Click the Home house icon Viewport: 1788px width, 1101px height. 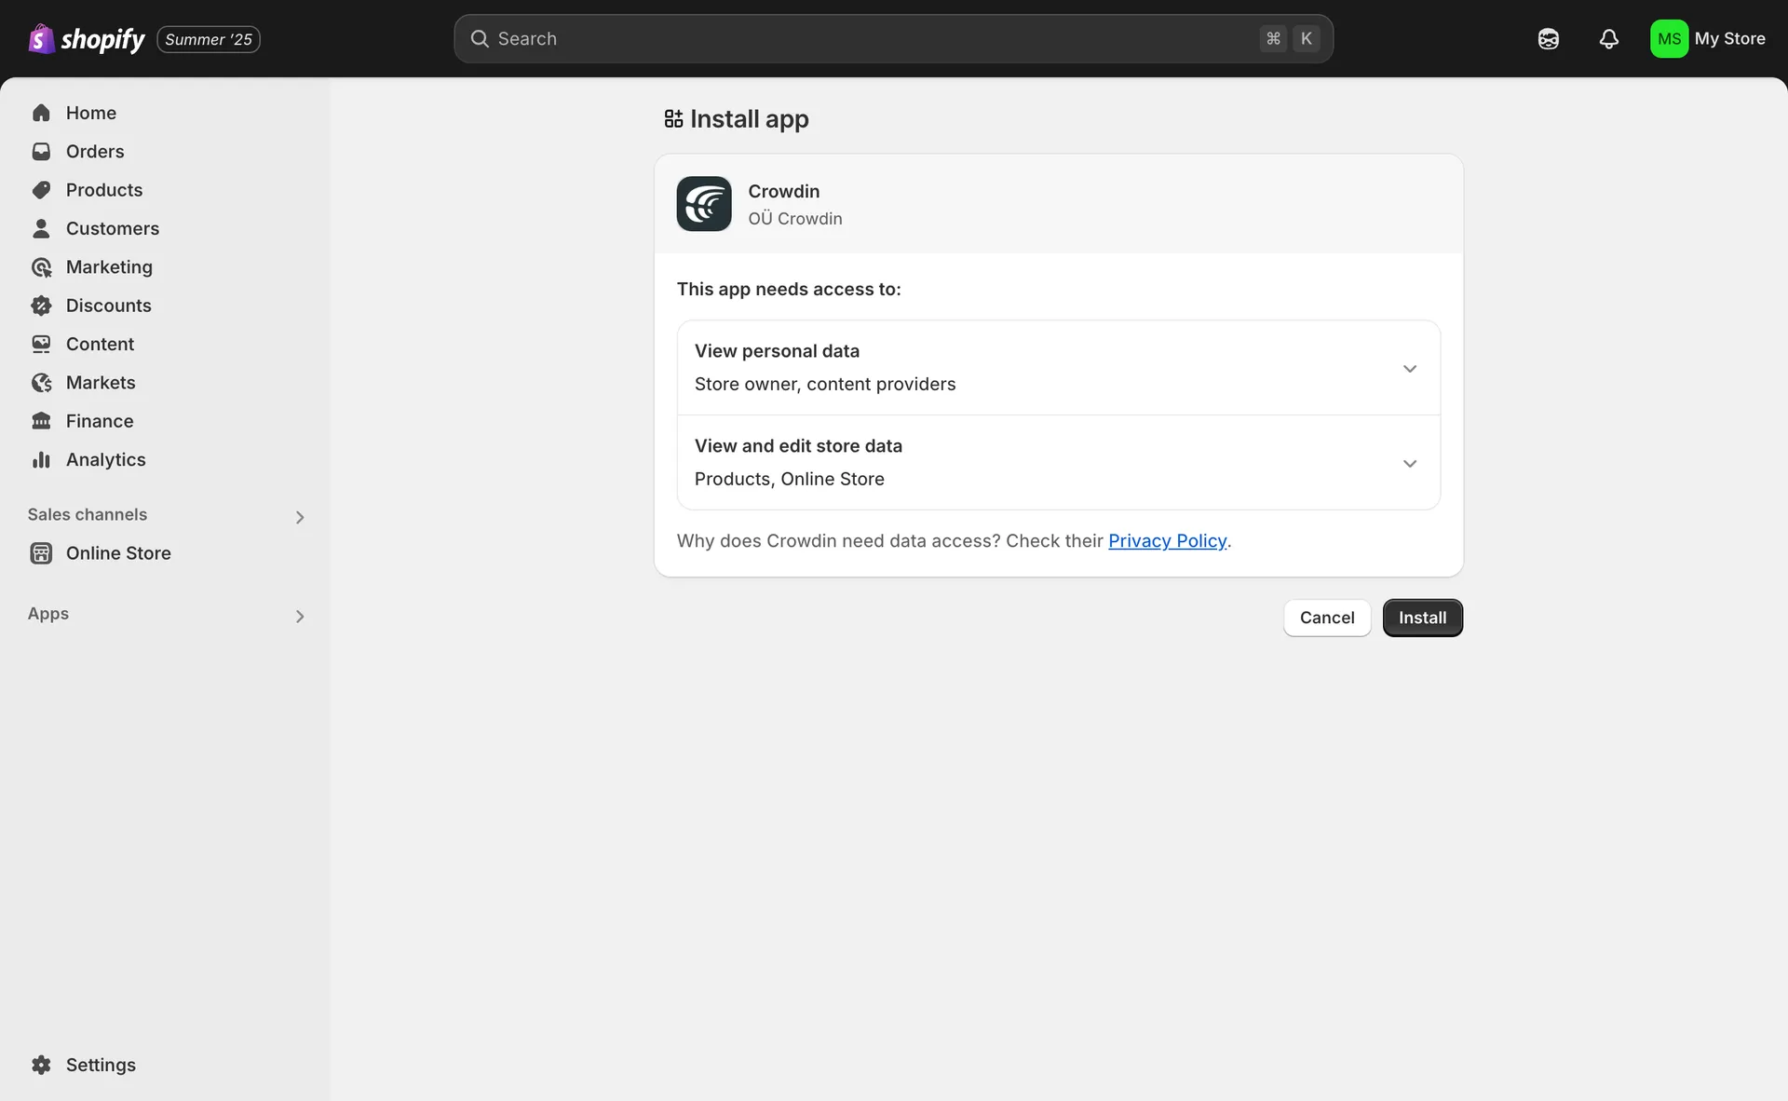click(41, 113)
